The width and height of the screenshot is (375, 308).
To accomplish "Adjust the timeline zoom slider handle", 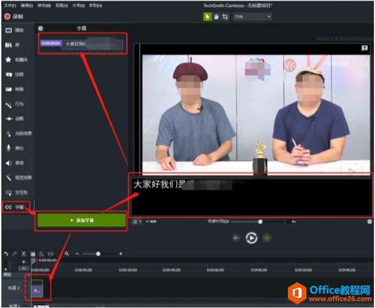I will pos(98,254).
